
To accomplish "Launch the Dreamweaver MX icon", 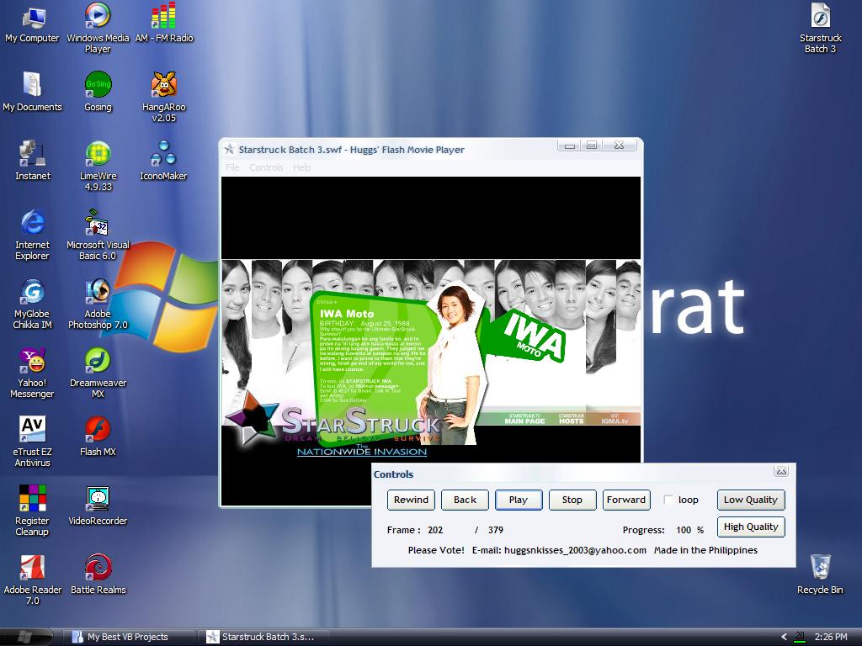I will (x=98, y=361).
